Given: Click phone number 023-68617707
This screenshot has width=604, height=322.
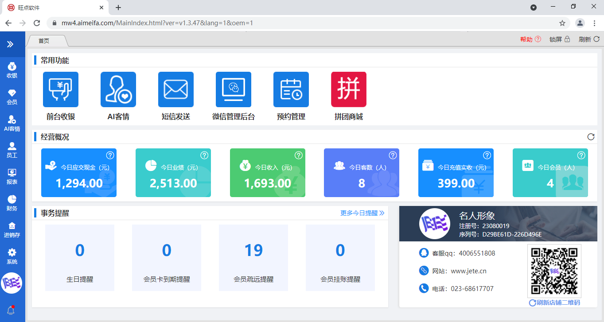Looking at the screenshot, I should click(472, 289).
